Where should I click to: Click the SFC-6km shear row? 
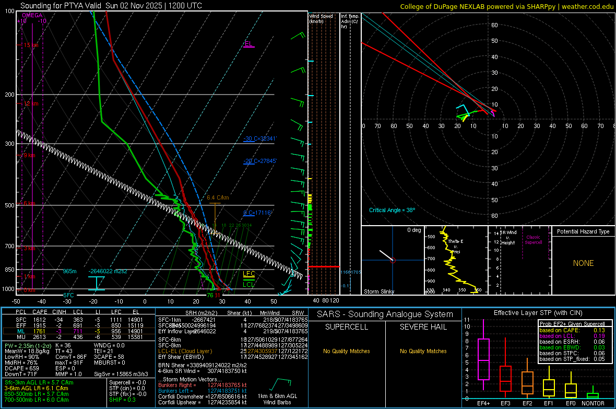click(x=233, y=340)
